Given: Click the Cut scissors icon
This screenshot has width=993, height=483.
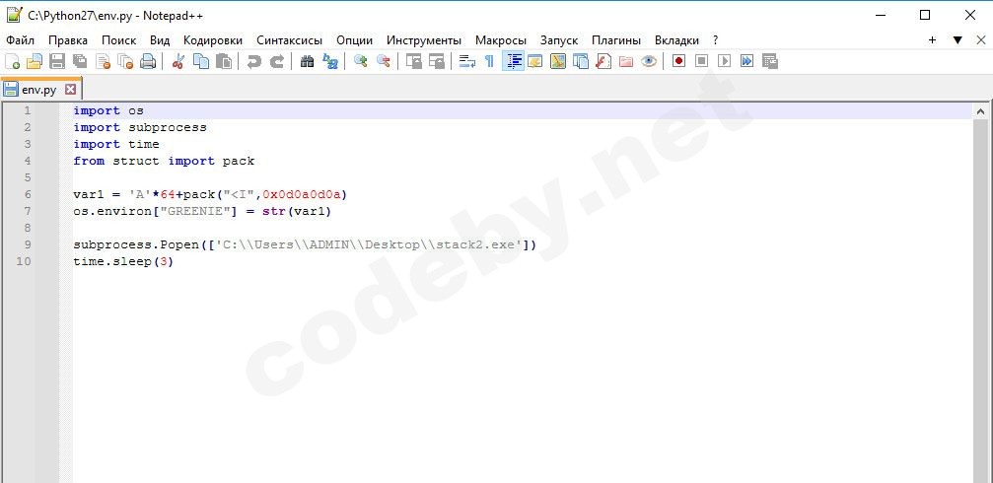Looking at the screenshot, I should tap(177, 61).
